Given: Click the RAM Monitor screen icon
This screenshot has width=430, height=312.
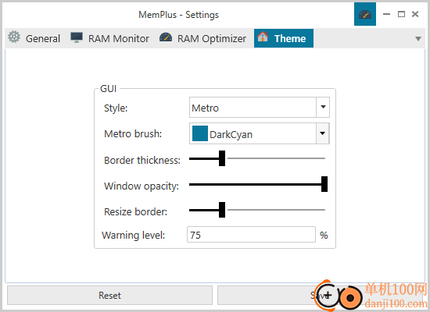Looking at the screenshot, I should pyautogui.click(x=77, y=37).
